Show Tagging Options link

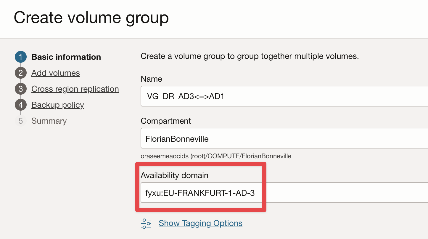pos(200,223)
